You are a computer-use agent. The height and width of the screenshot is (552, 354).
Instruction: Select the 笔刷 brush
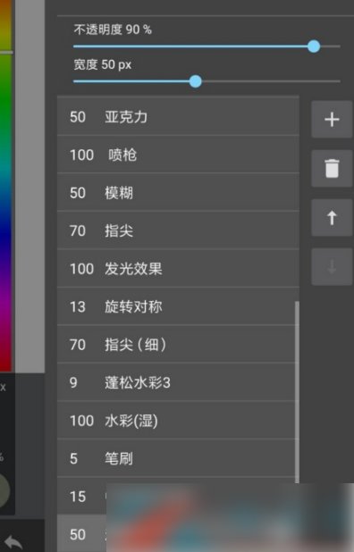tap(178, 459)
